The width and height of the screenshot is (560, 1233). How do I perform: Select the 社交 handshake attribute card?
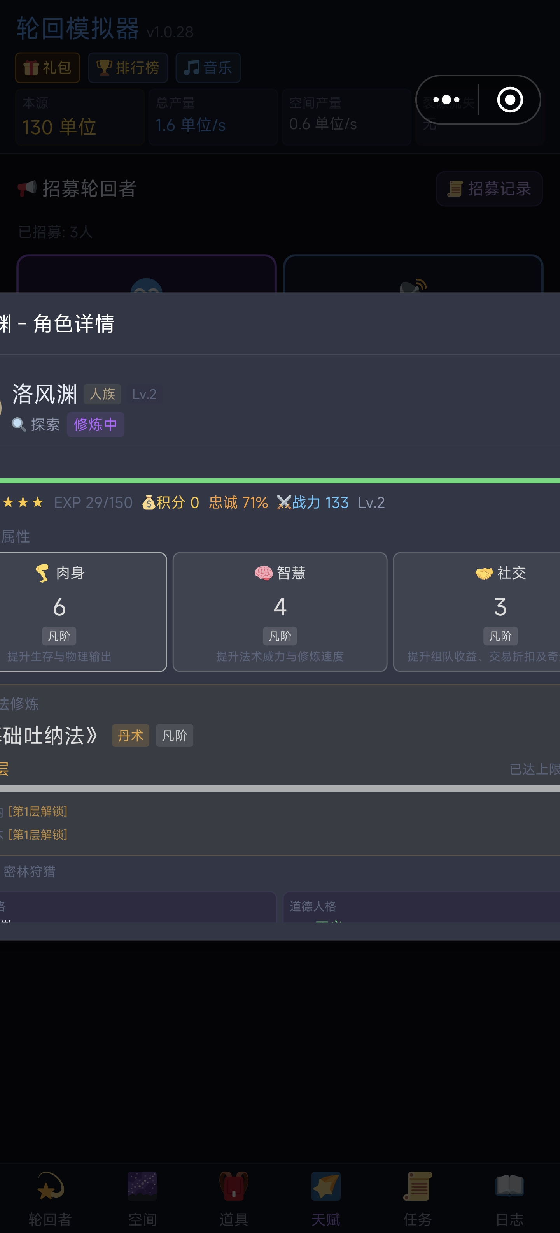pos(477,612)
